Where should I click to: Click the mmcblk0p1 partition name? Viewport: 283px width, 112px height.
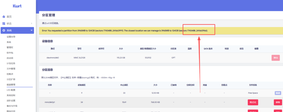pos(50,102)
